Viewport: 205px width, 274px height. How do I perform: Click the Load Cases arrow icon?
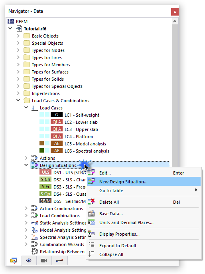[34, 108]
